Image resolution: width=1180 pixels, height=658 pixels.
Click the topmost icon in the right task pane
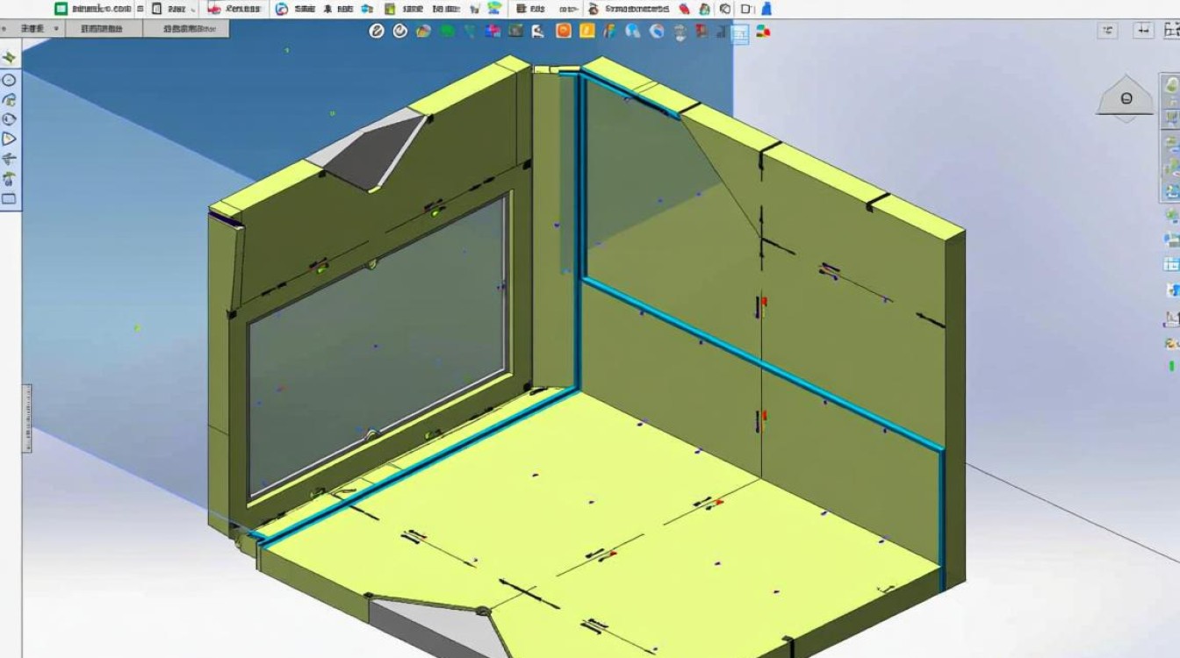pyautogui.click(x=1171, y=86)
